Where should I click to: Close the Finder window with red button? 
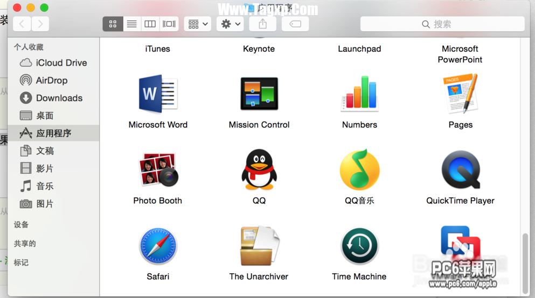pos(17,8)
